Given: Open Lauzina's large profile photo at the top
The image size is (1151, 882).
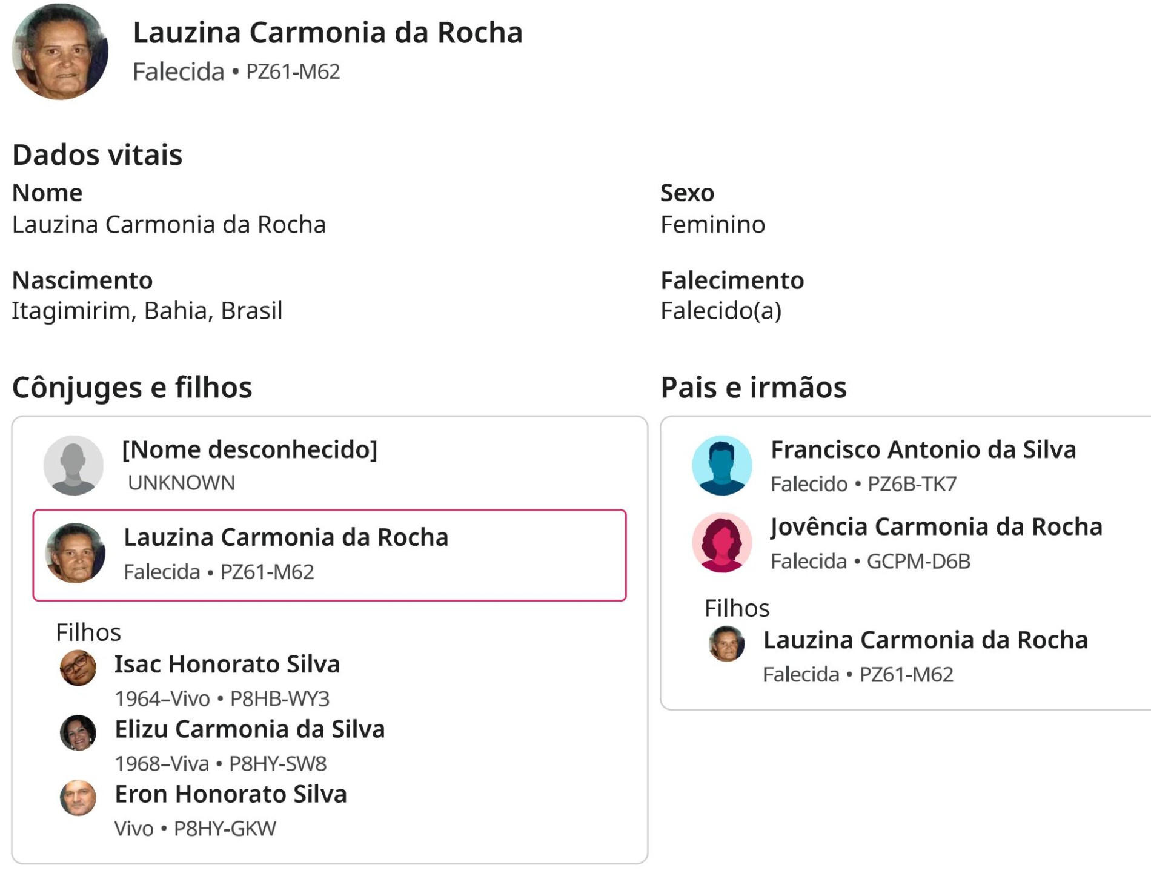Looking at the screenshot, I should pyautogui.click(x=60, y=51).
